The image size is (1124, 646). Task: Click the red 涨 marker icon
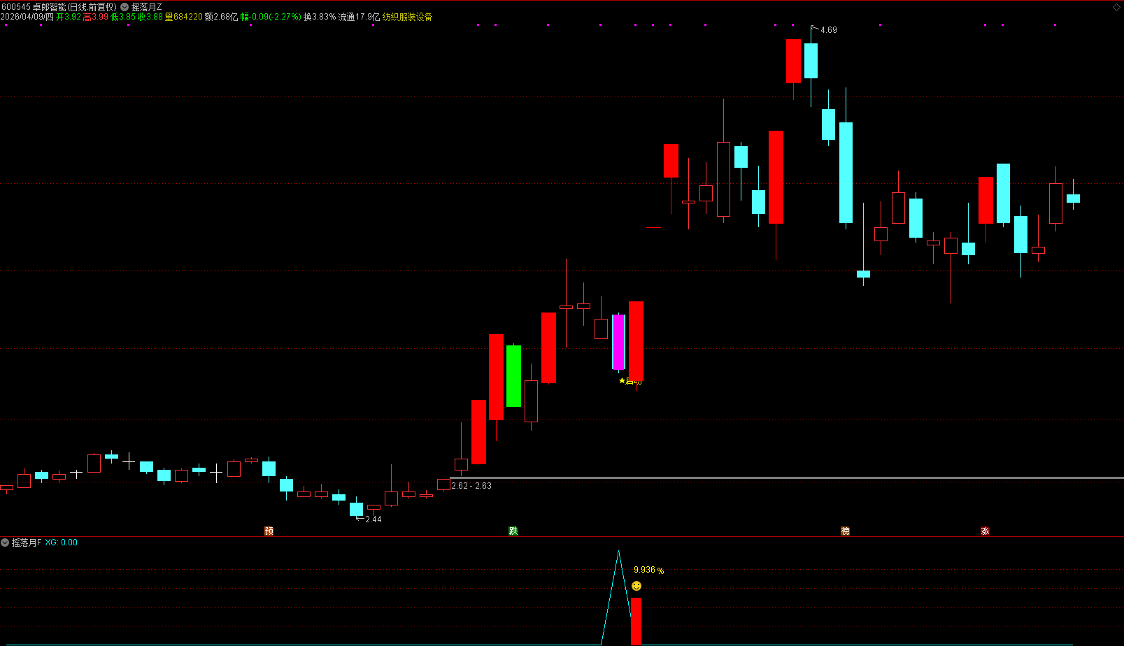pos(985,531)
